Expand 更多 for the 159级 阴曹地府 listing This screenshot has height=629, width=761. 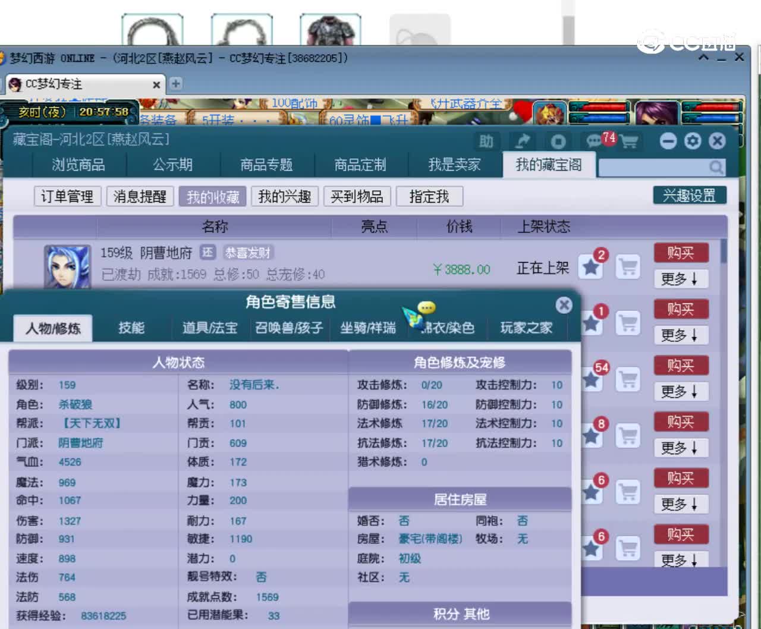pyautogui.click(x=681, y=279)
